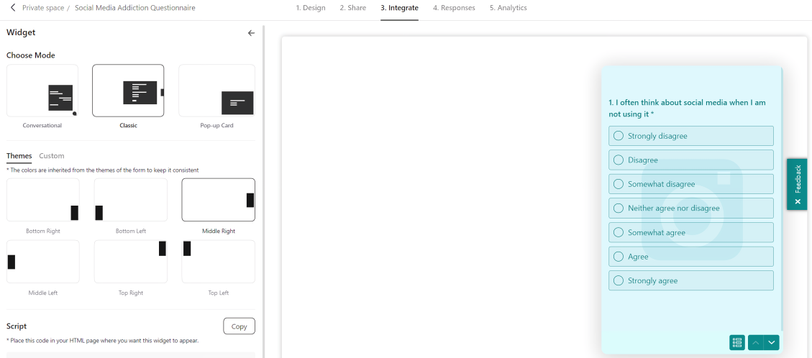This screenshot has width=812, height=358.
Task: Select the Somewhat agree option
Action: pyautogui.click(x=691, y=232)
